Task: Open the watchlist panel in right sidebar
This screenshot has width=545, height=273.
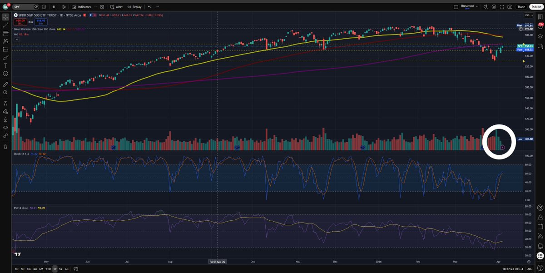Action: point(540,16)
